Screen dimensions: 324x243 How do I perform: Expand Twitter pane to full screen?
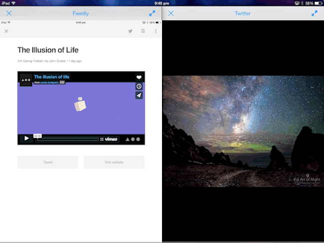click(x=315, y=13)
